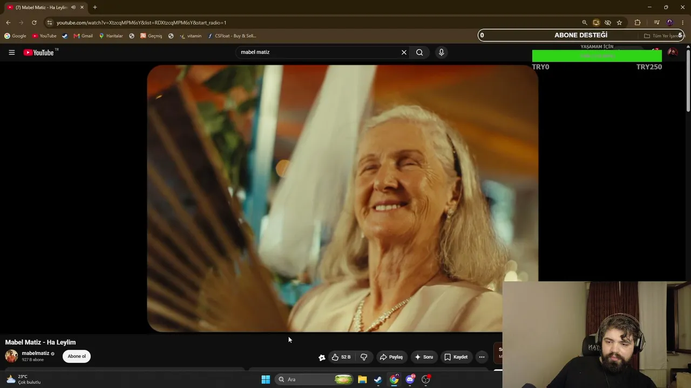Image resolution: width=691 pixels, height=388 pixels.
Task: Go forward in browser history
Action: click(21, 23)
